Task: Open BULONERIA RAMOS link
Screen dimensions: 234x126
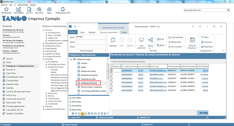Action: (157, 74)
